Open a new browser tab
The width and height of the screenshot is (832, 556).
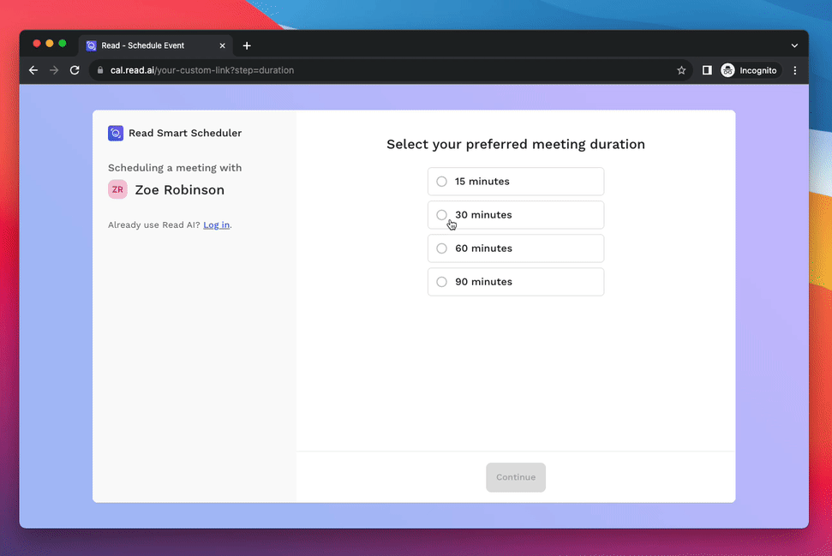point(247,45)
